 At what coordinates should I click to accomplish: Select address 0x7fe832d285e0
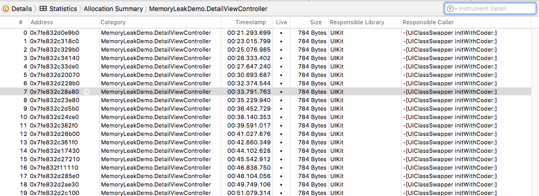55,176
